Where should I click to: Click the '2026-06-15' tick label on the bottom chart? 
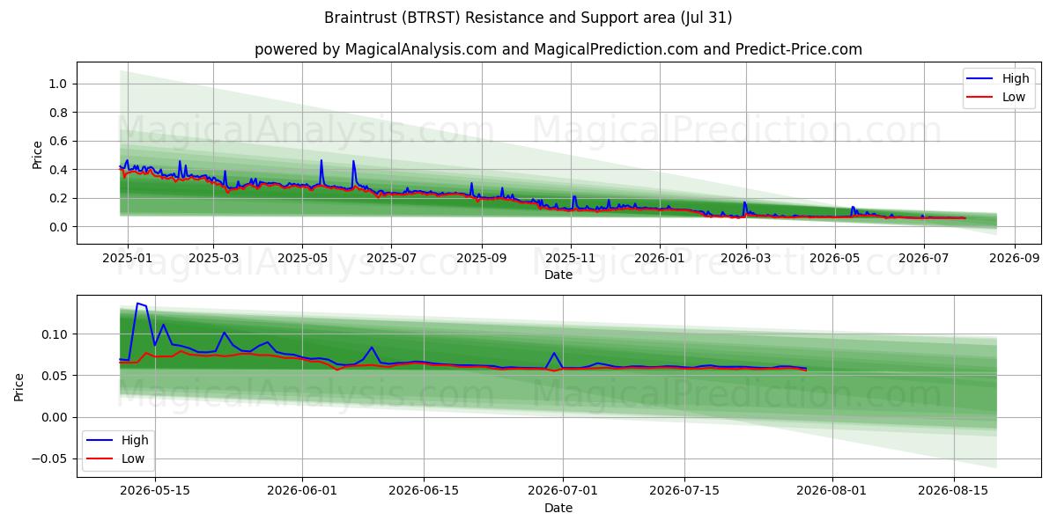[x=424, y=491]
